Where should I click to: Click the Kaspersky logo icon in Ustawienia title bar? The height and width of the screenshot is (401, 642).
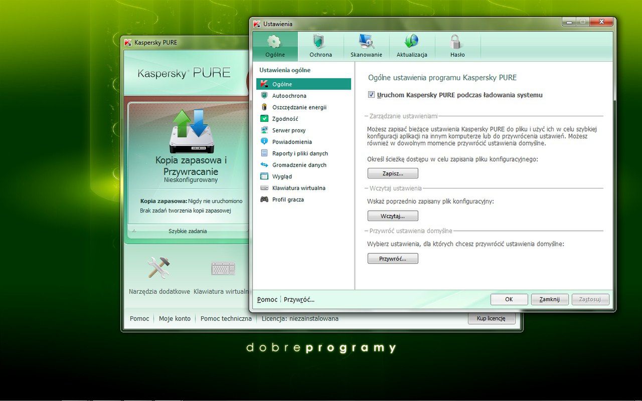tap(257, 24)
